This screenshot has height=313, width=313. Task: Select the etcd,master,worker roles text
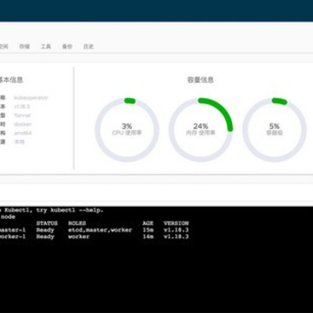click(x=100, y=230)
